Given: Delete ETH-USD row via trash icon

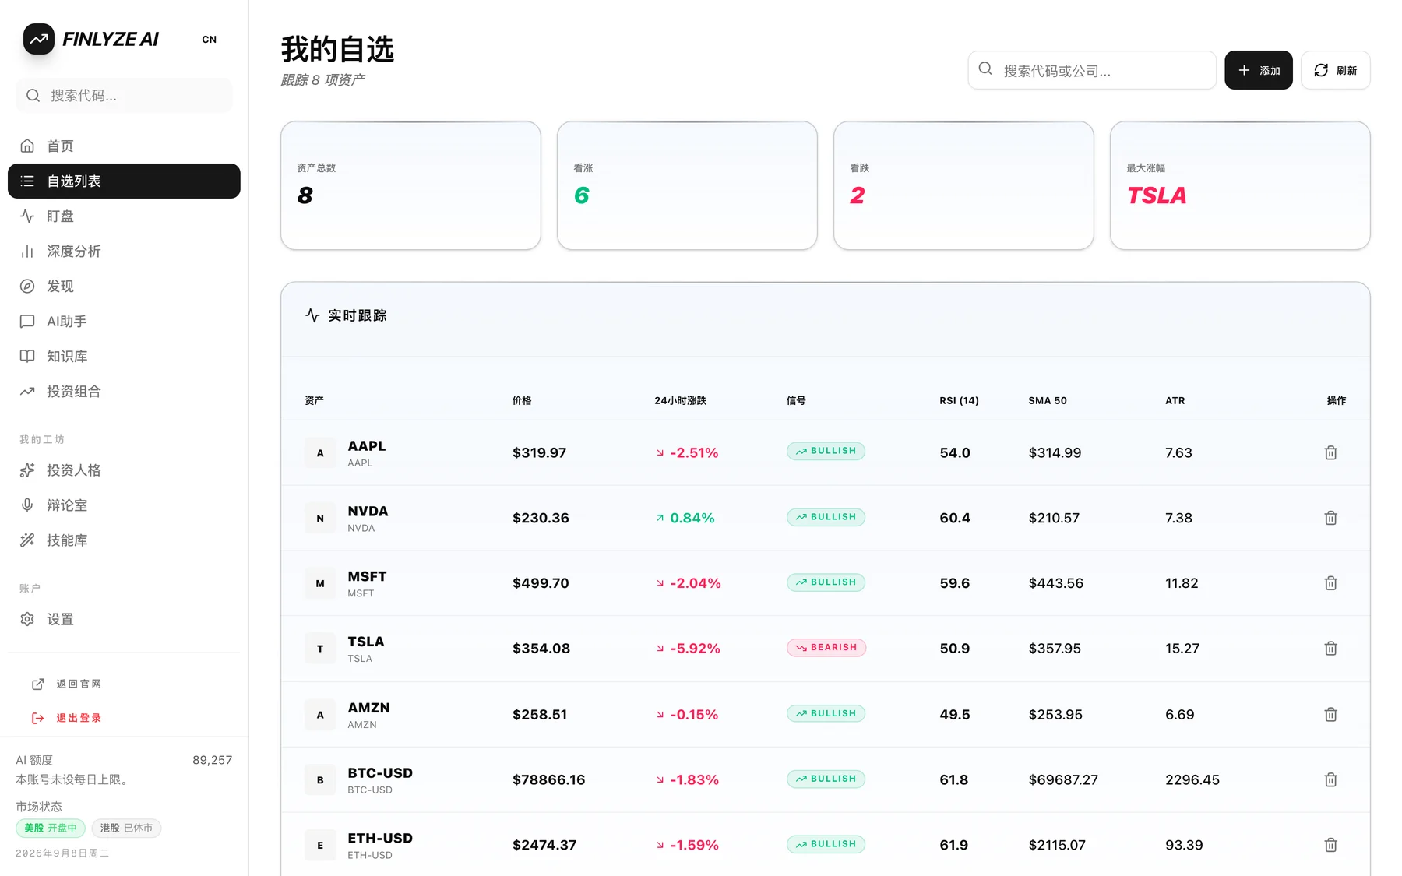Looking at the screenshot, I should pyautogui.click(x=1330, y=845).
